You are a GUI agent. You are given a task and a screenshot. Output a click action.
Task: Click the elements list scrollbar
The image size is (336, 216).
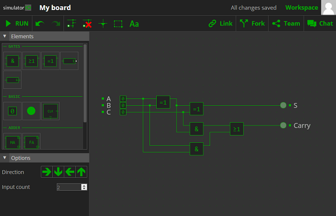coord(85,83)
